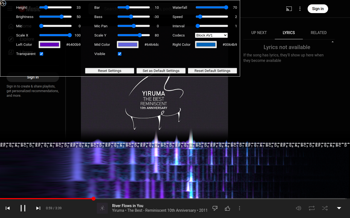Click the Brightness slider
The width and height of the screenshot is (350, 218).
pyautogui.click(x=56, y=17)
